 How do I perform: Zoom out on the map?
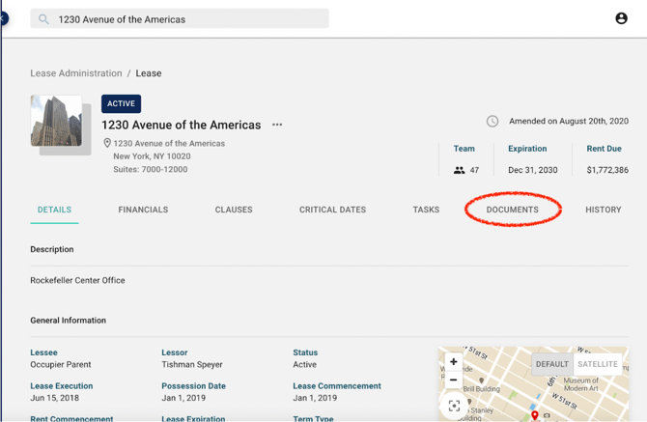tap(454, 380)
